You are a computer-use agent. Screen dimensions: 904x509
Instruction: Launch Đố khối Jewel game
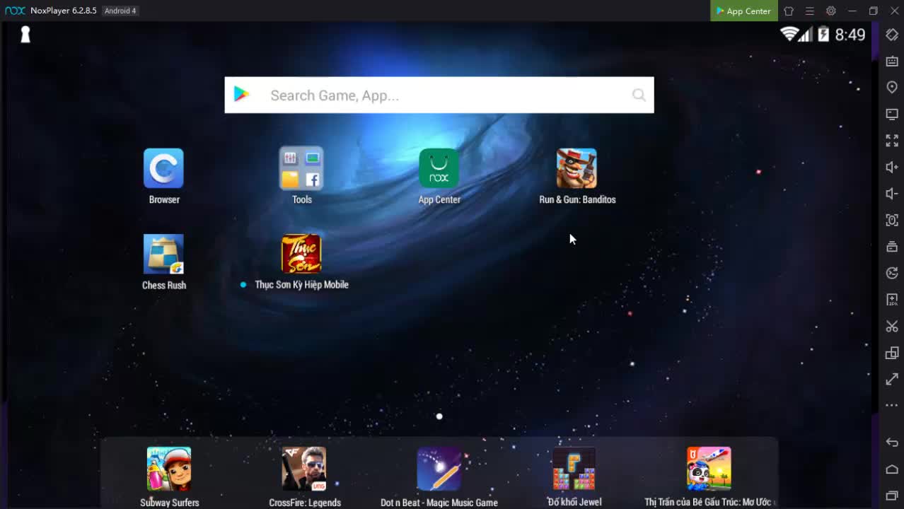574,468
